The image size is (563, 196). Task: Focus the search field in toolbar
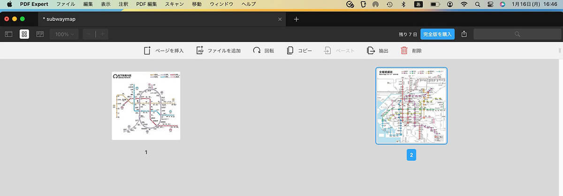[517, 34]
